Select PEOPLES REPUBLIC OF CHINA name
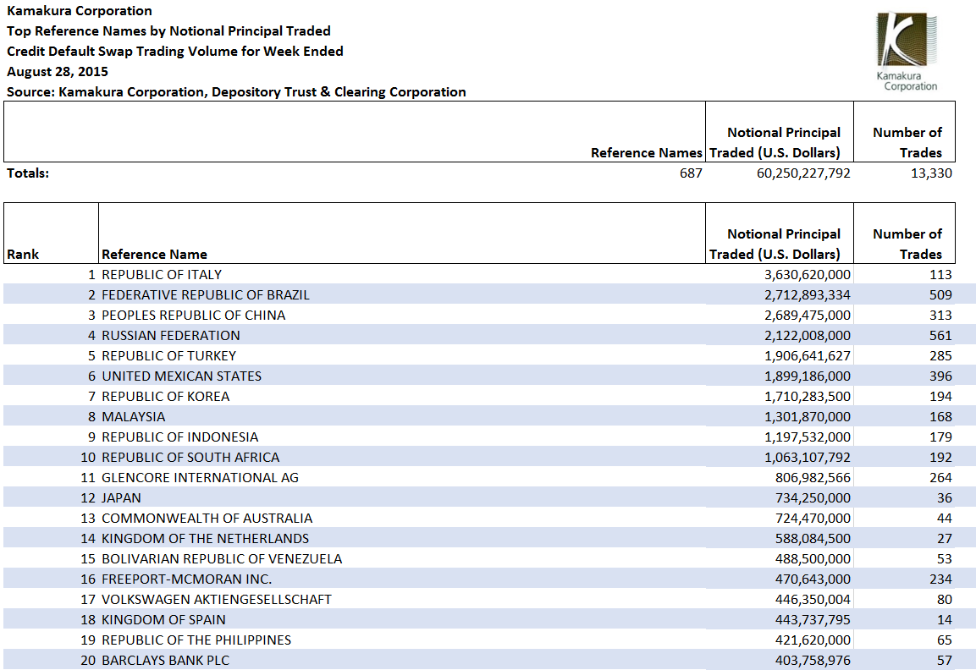This screenshot has width=976, height=670. click(194, 316)
